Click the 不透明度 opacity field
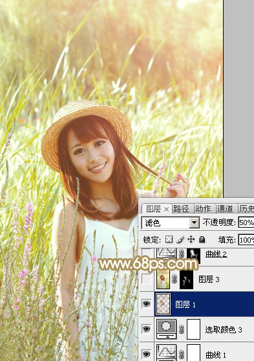 [246, 223]
